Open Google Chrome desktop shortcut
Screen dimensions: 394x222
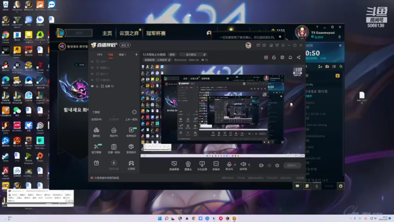pyautogui.click(x=5, y=36)
